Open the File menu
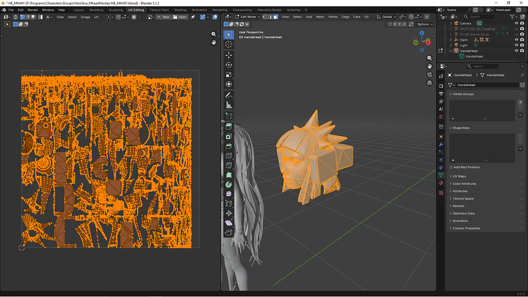Screen dimensions: 528x297 [11, 10]
